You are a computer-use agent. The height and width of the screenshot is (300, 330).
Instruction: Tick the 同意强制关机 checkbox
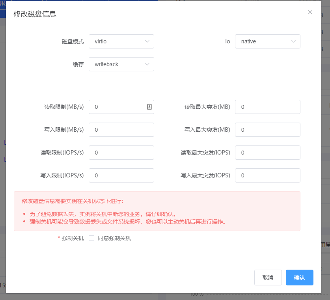[91, 238]
